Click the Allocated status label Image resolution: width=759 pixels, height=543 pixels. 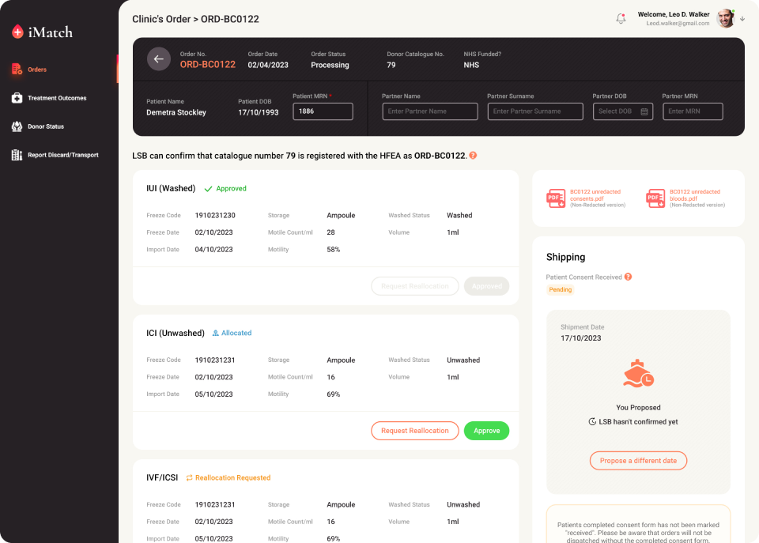click(x=236, y=333)
